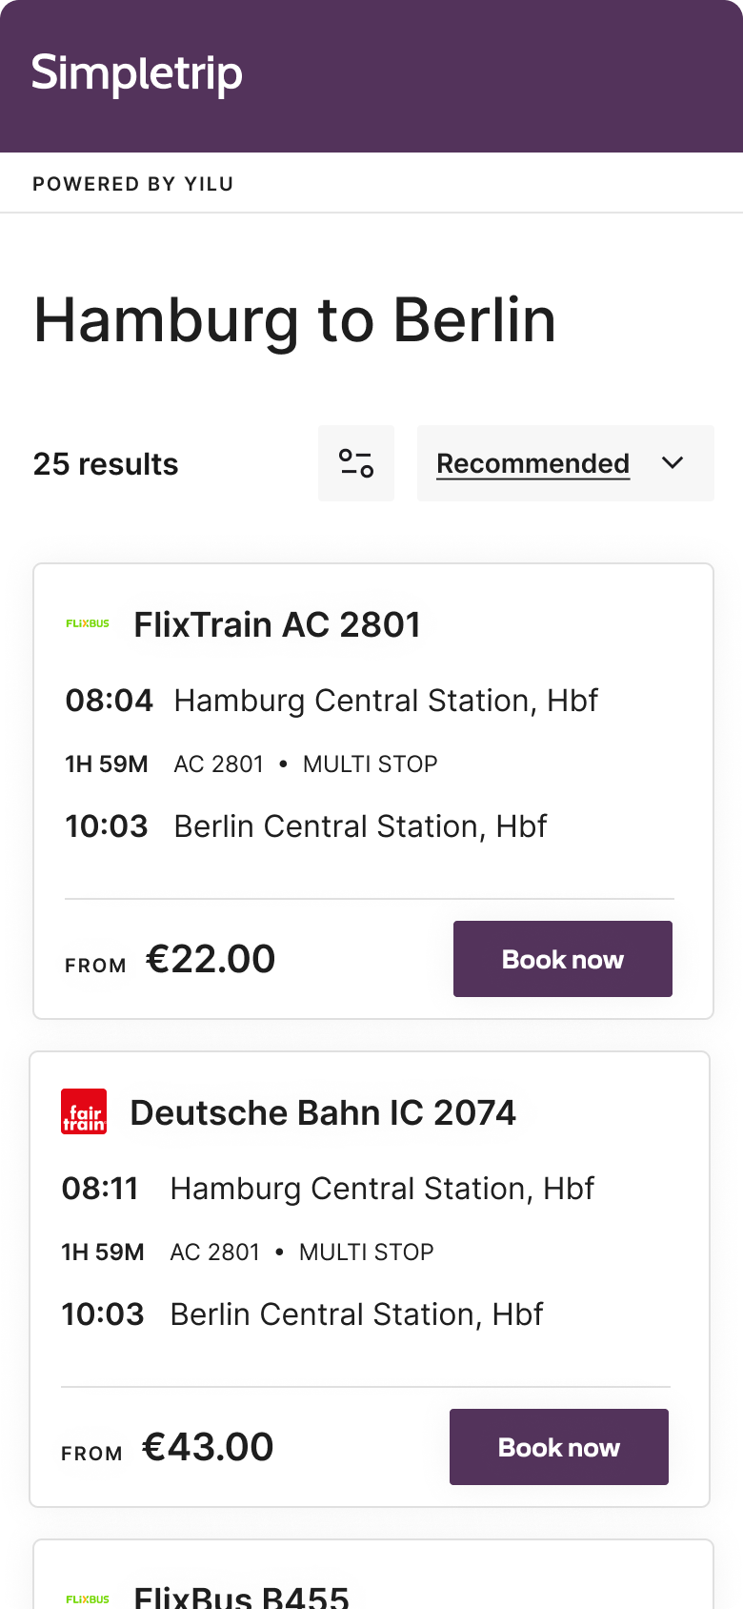Select the 08:11 departure time

100,1189
